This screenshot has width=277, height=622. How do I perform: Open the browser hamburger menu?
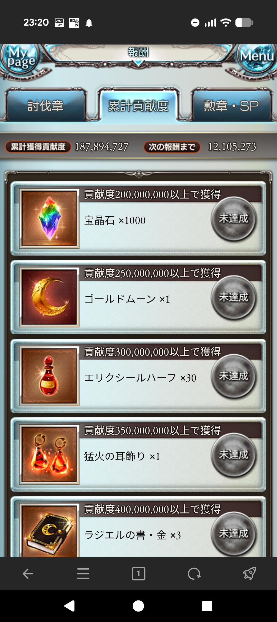point(83,574)
